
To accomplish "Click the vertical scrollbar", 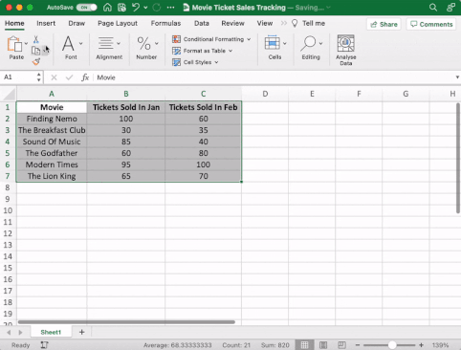I will pos(458,159).
